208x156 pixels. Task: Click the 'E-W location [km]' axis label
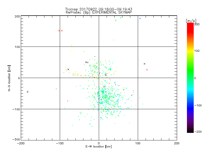99,147
